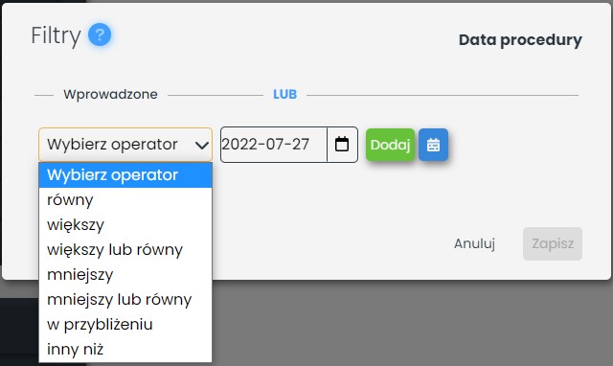Toggle the blue LUB logic link
Viewport: 613px width, 366px height.
285,94
